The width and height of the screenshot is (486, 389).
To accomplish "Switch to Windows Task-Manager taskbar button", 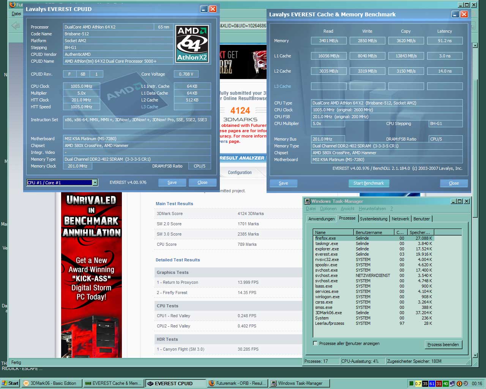I will 299,383.
